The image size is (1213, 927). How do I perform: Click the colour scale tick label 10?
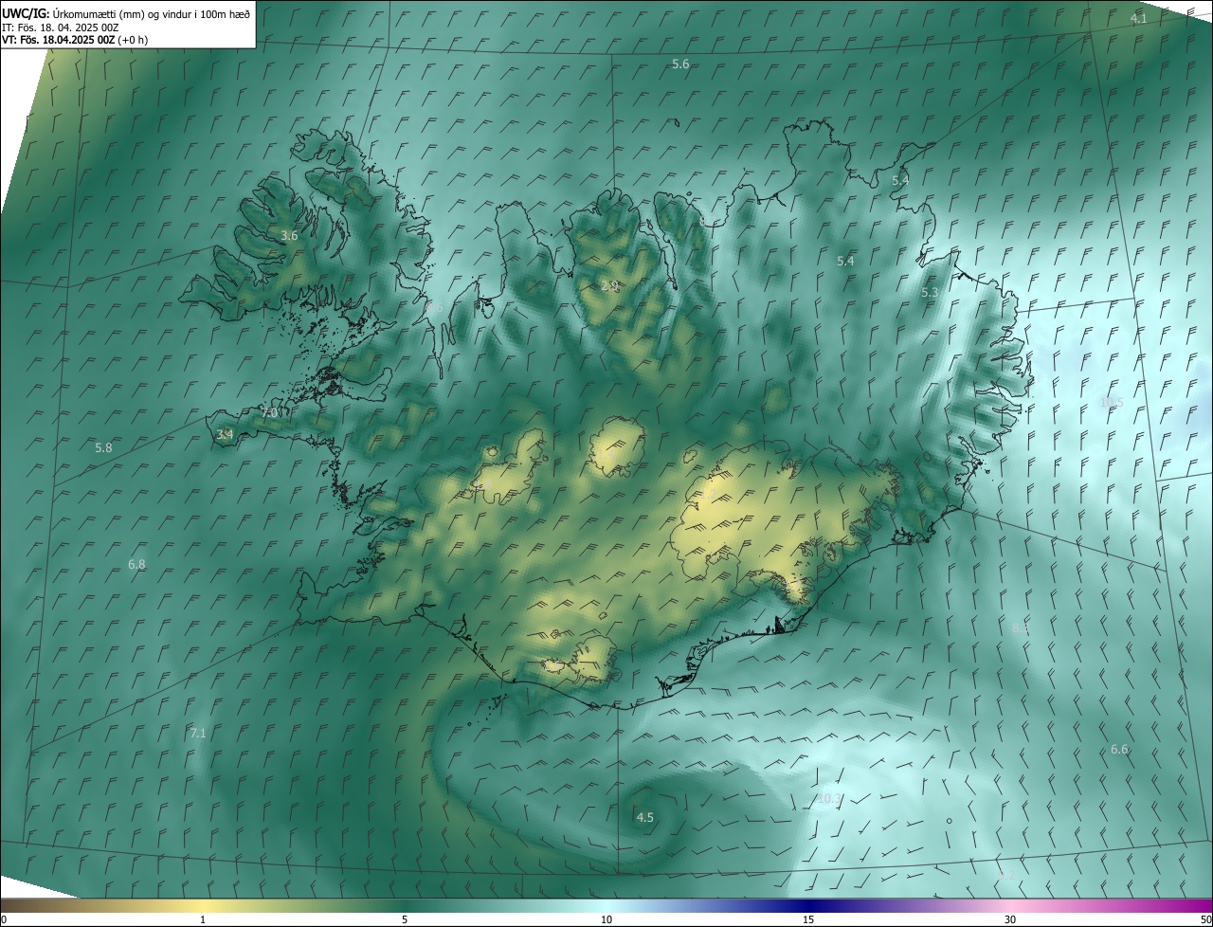606,919
